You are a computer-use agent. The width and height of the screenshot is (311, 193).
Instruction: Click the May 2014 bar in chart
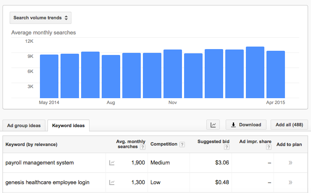(49, 76)
